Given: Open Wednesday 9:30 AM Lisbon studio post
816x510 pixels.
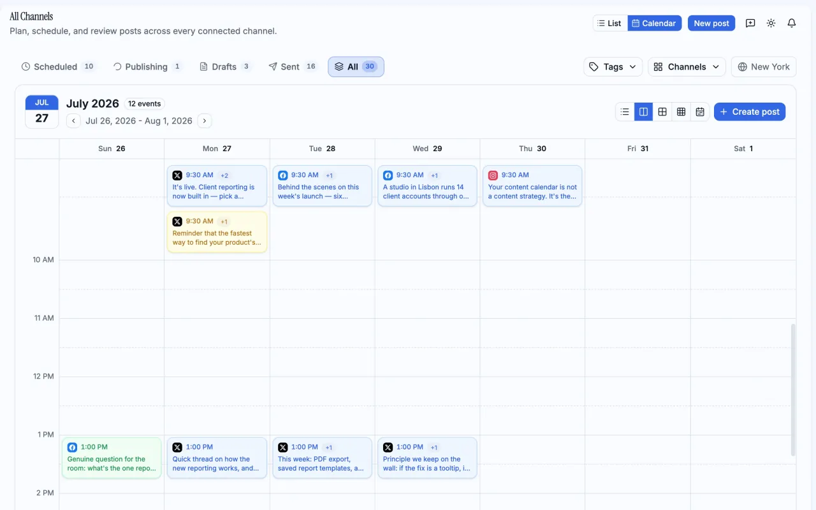Looking at the screenshot, I should (x=427, y=186).
